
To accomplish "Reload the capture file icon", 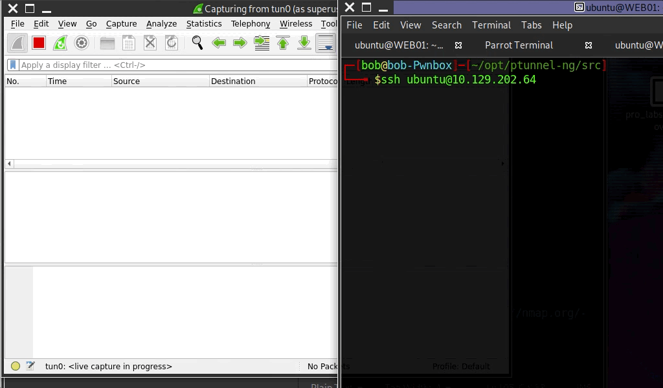I will coord(171,43).
